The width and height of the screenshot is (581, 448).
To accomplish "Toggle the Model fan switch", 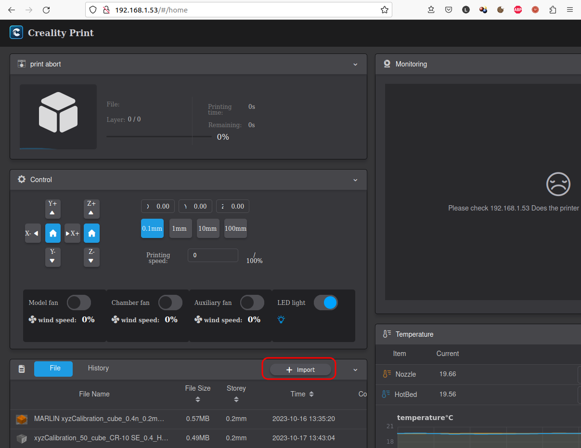I will point(79,303).
